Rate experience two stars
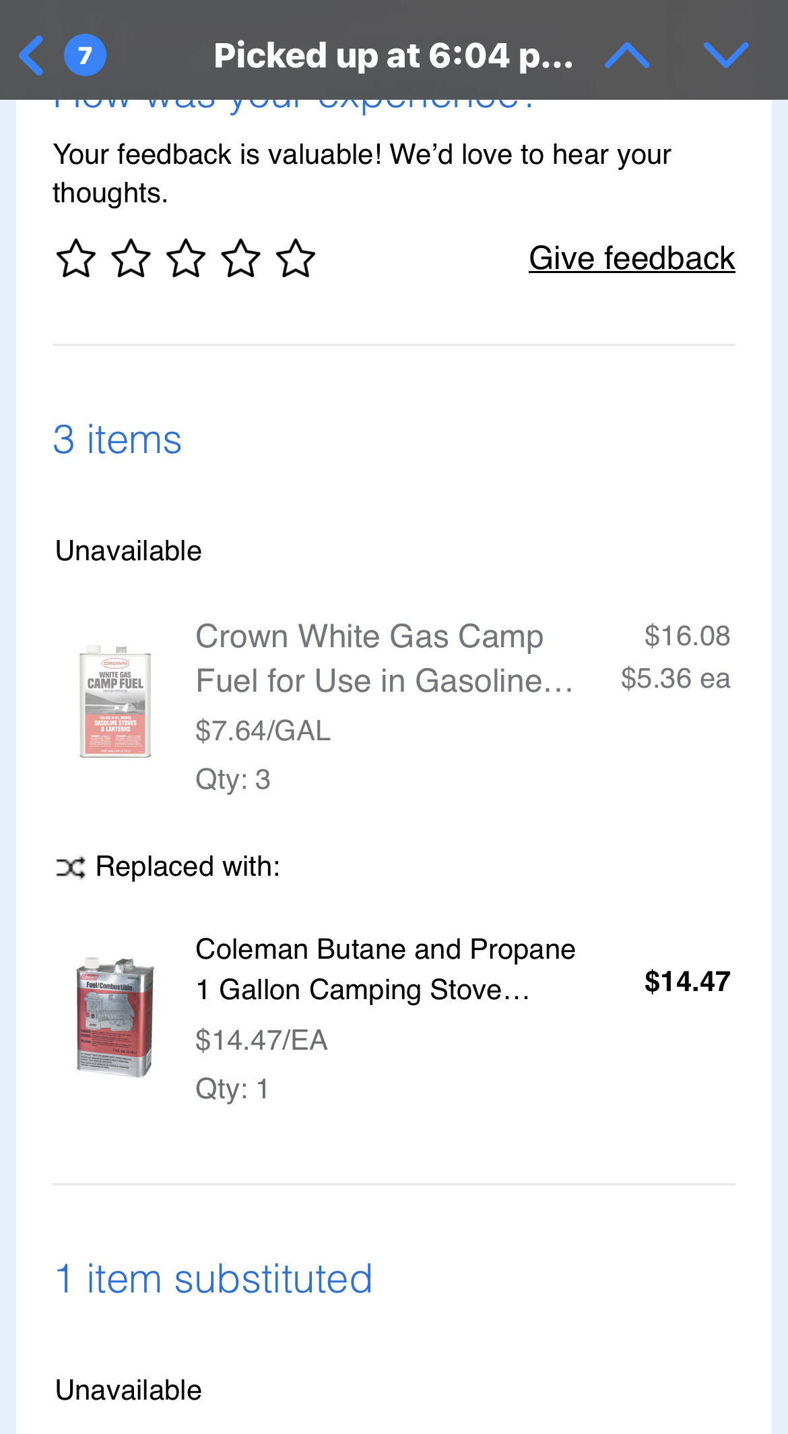788x1434 pixels. (131, 259)
